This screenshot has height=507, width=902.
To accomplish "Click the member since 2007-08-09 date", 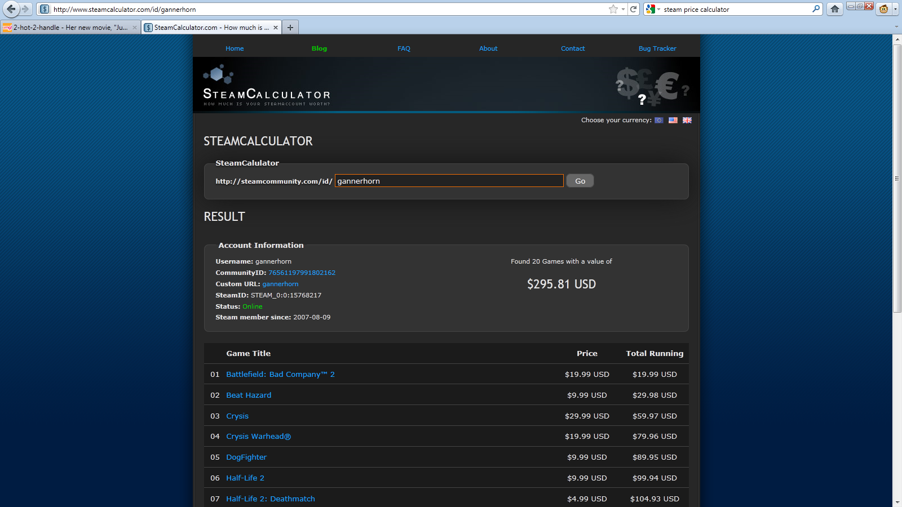I will click(312, 317).
